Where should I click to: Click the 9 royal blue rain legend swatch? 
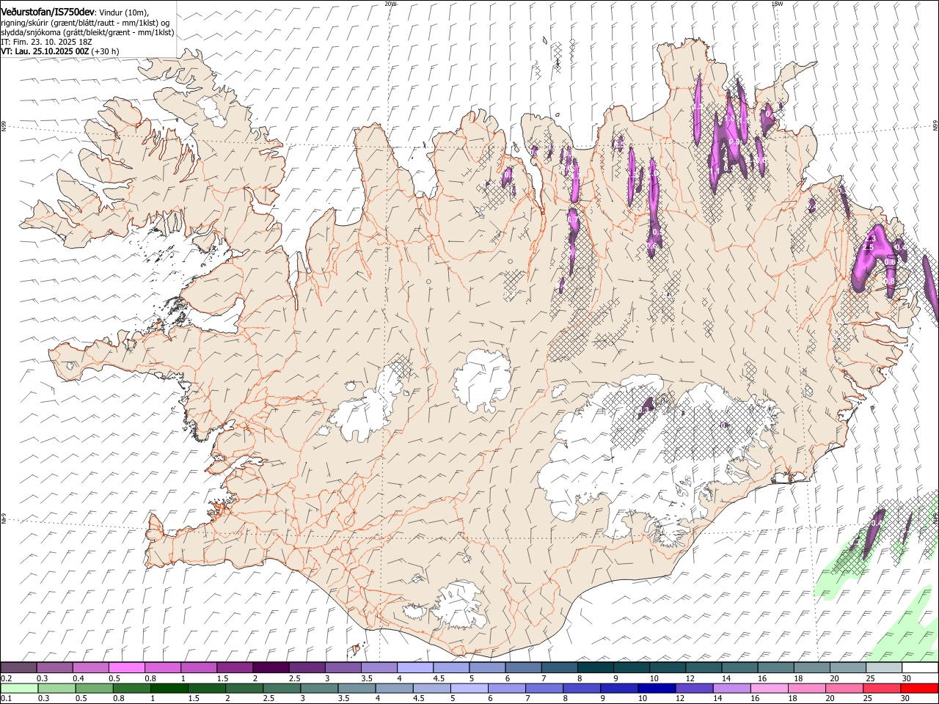(618, 688)
